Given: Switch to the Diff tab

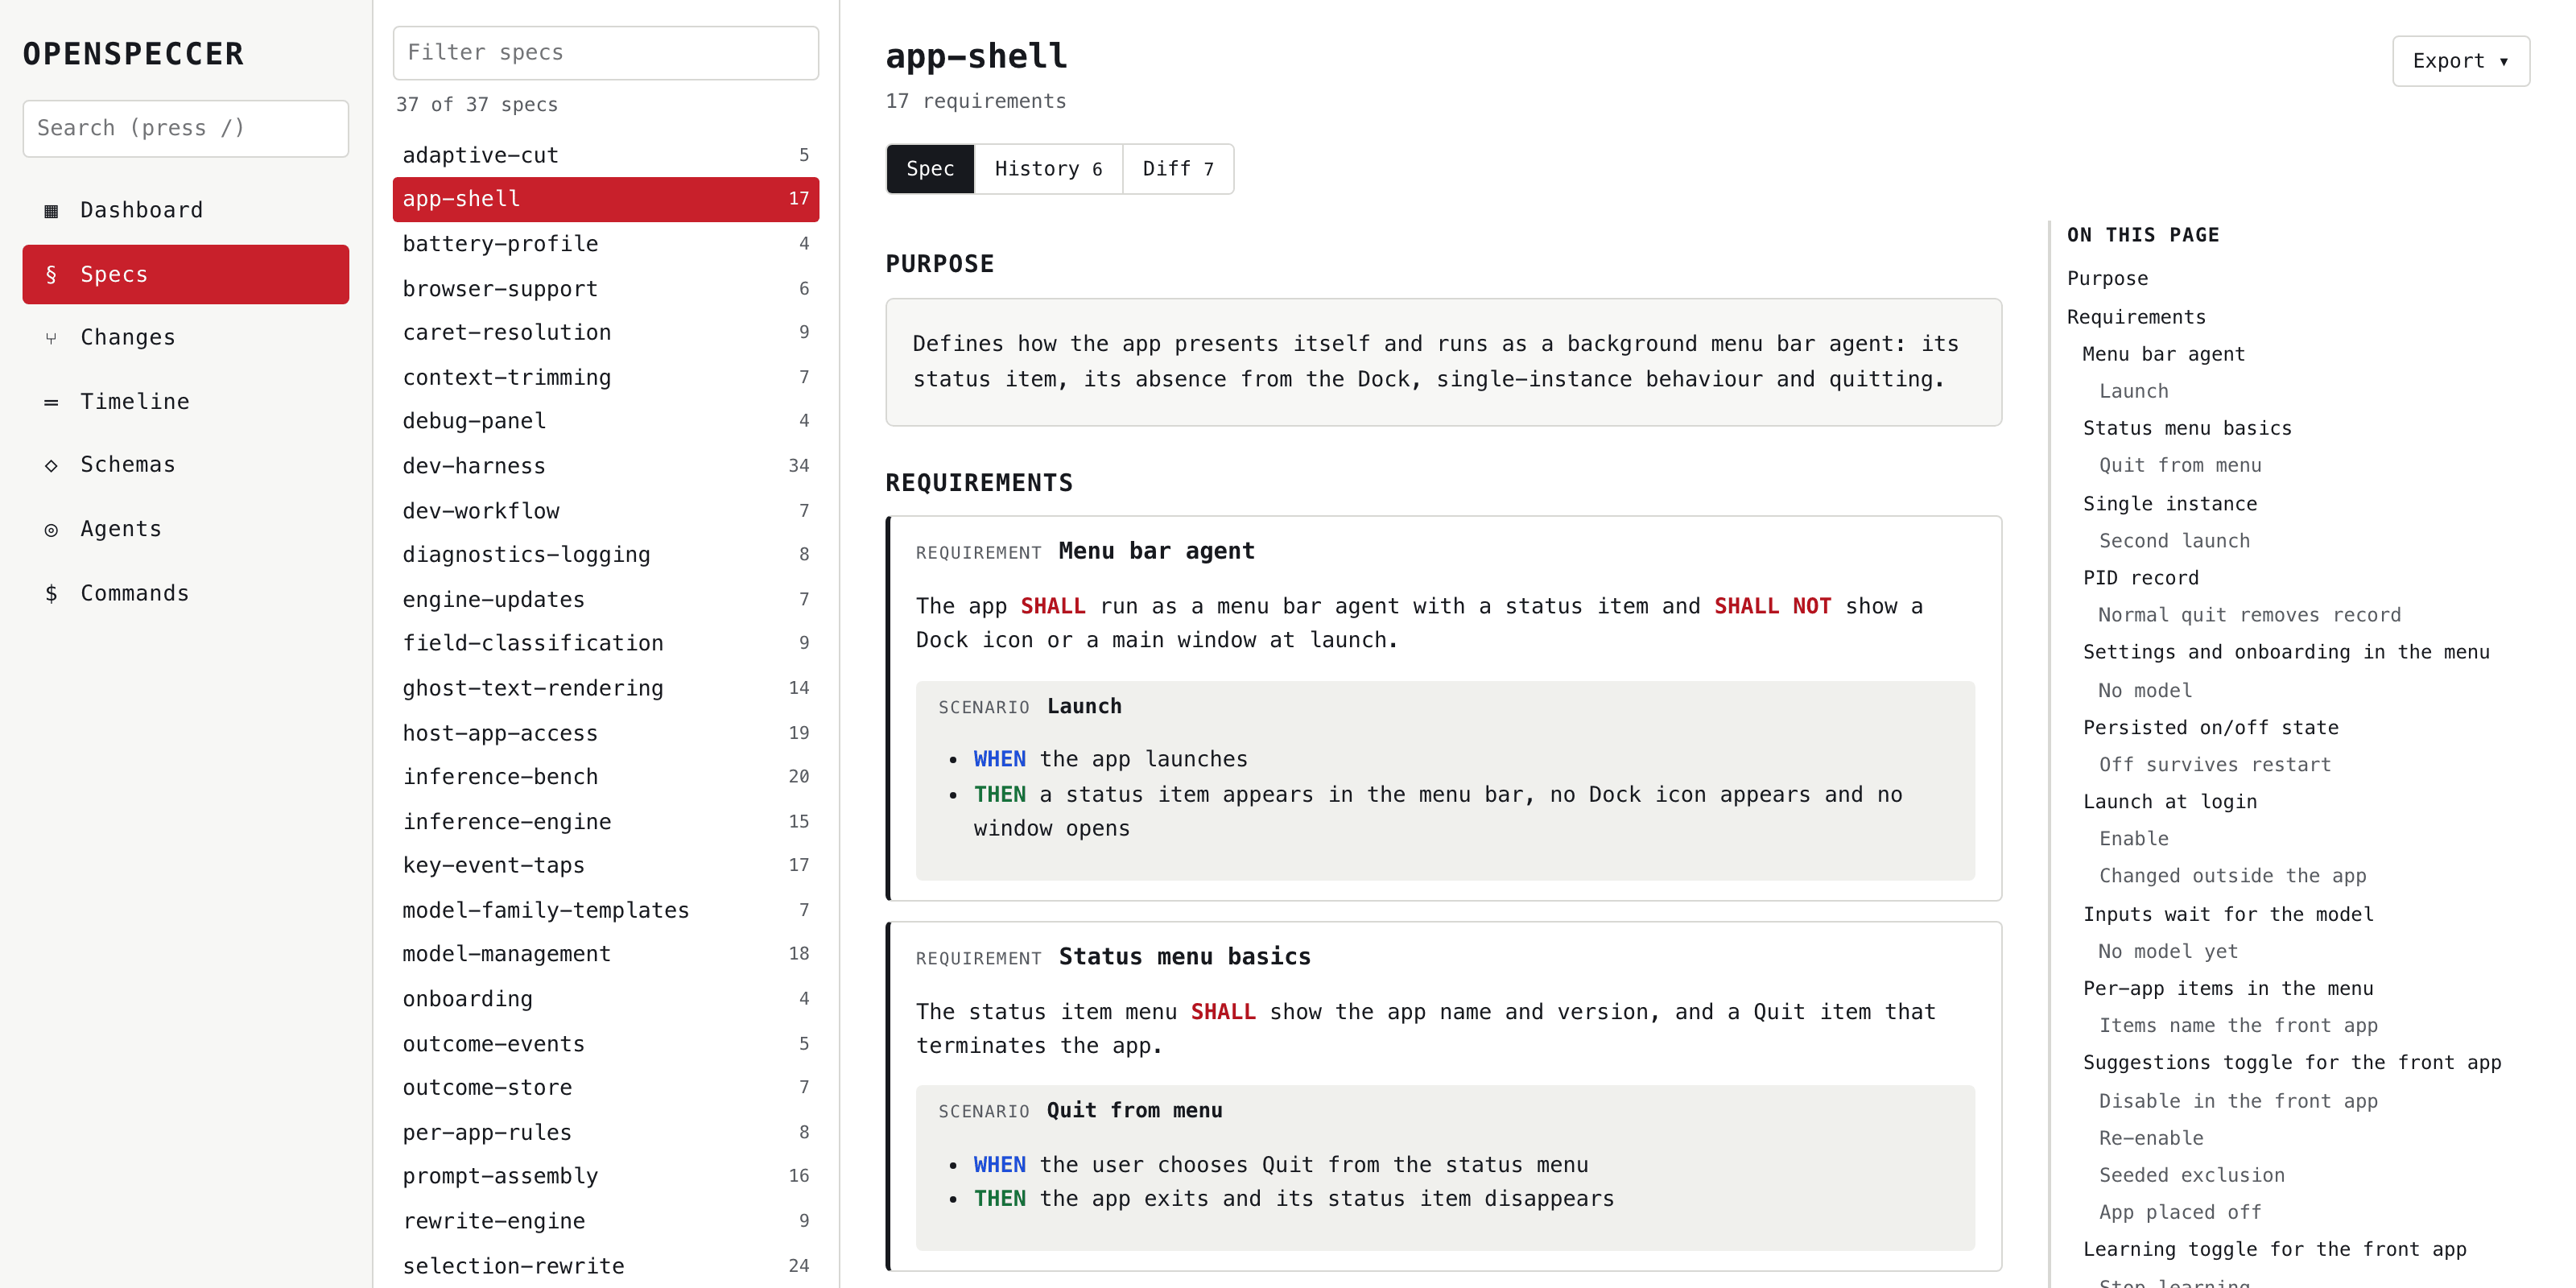Looking at the screenshot, I should tap(1177, 169).
